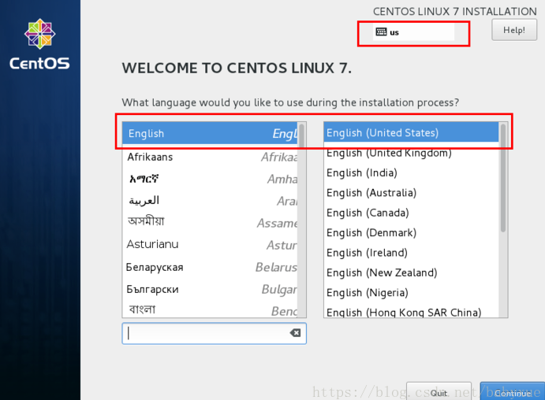Viewport: 545px width, 400px height.
Task: Choose English (India) locale
Action: click(411, 172)
